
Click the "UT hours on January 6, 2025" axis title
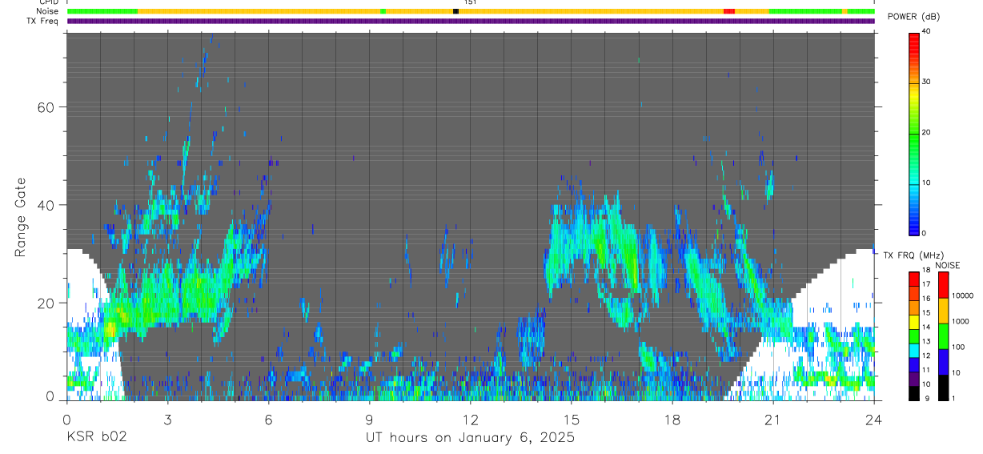click(x=470, y=438)
